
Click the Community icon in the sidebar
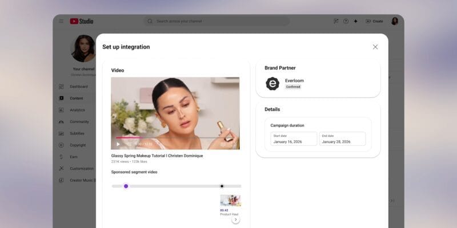pos(61,122)
